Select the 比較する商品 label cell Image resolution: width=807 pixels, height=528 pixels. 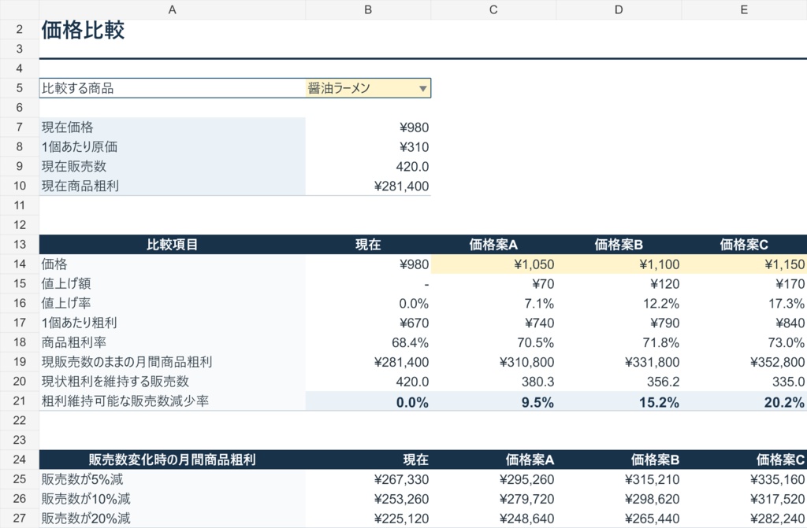coord(173,88)
